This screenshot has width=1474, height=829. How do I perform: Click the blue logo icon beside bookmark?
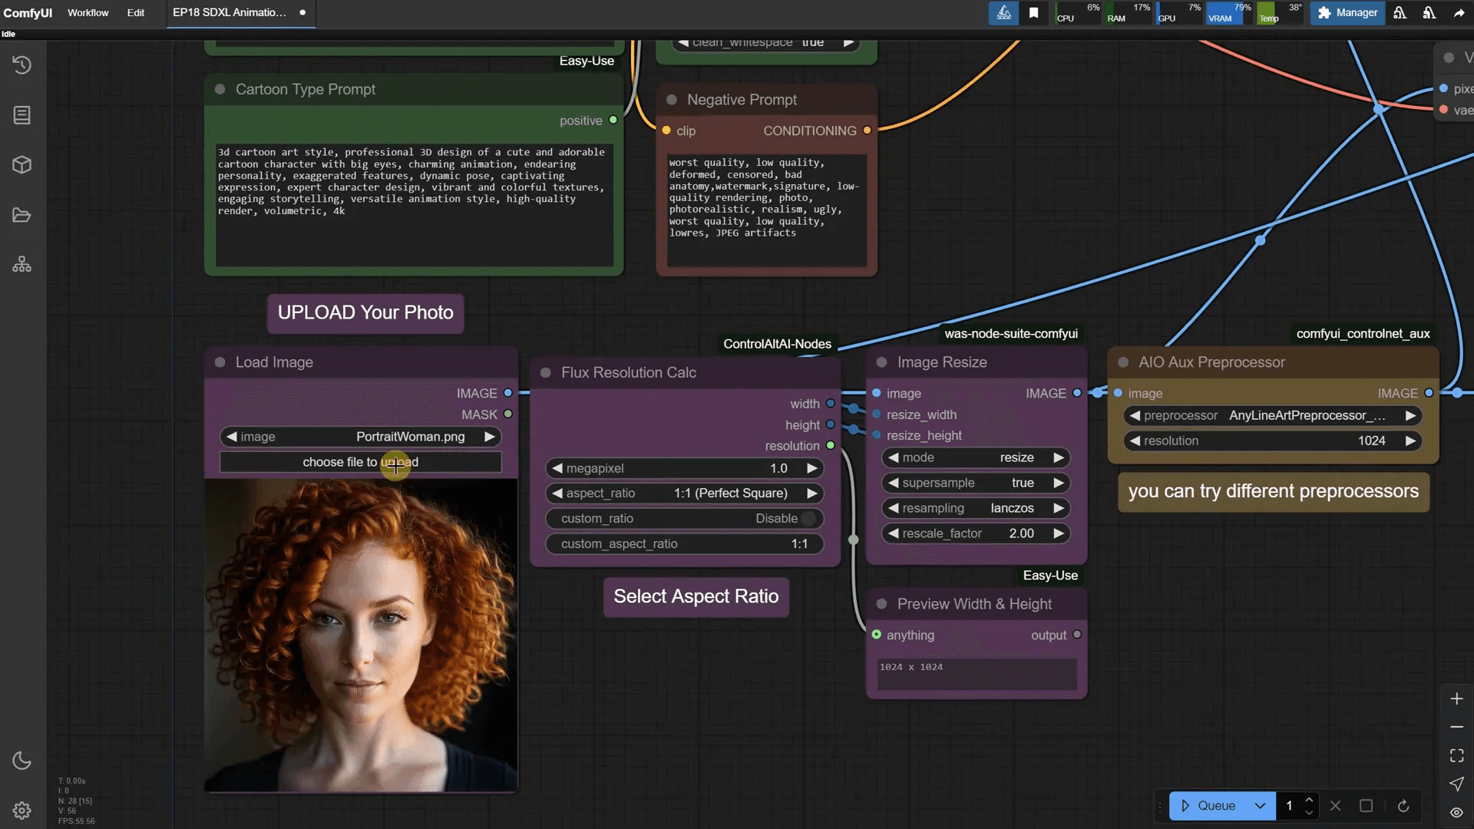(x=1003, y=13)
